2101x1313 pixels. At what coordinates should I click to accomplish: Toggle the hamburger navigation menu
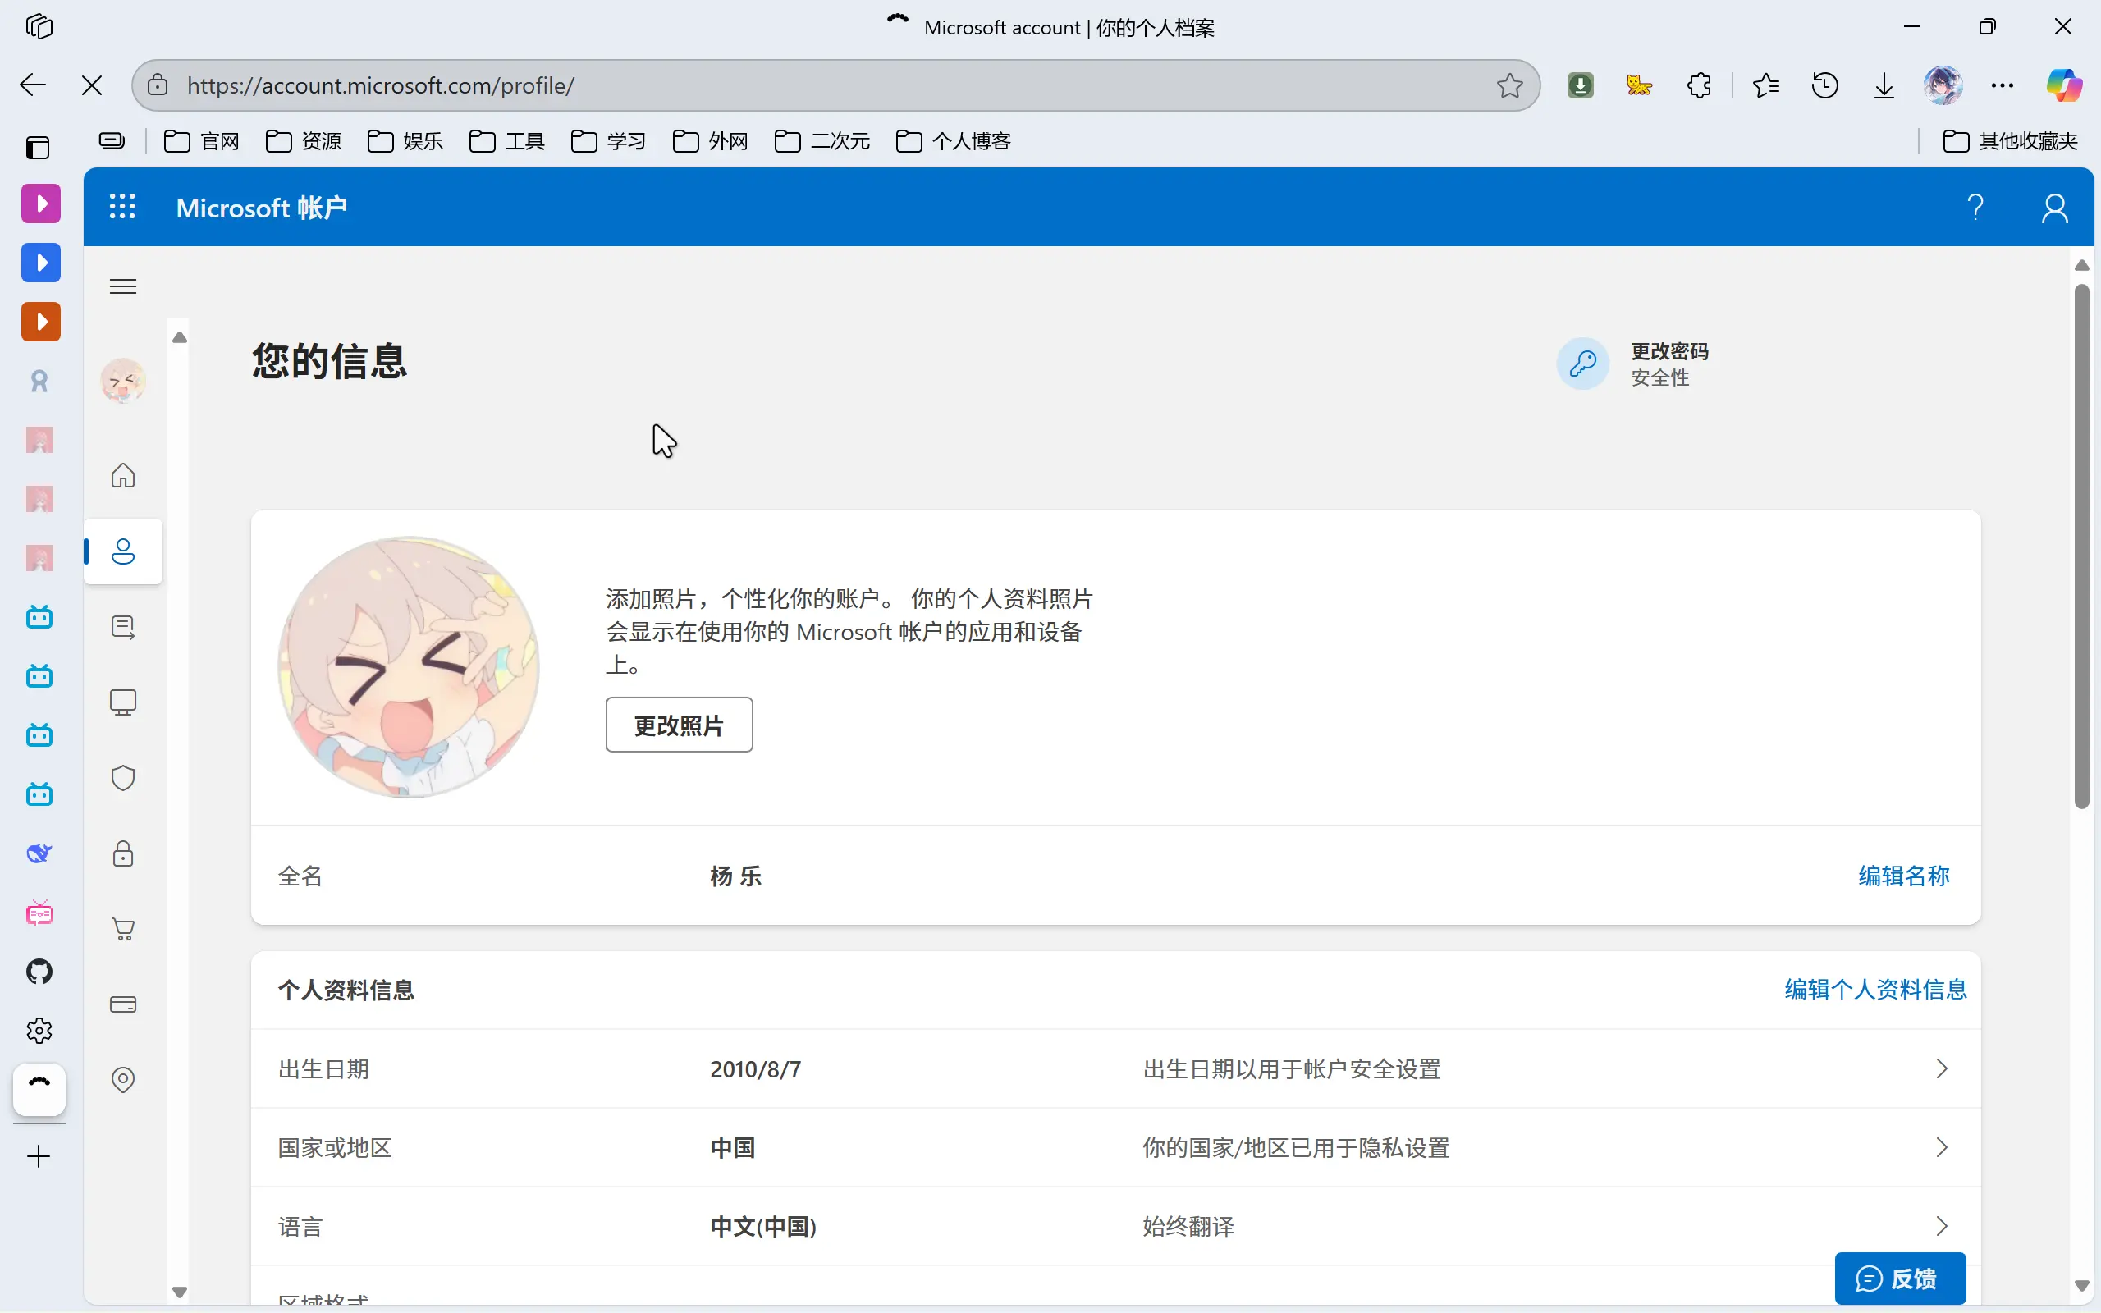point(123,286)
